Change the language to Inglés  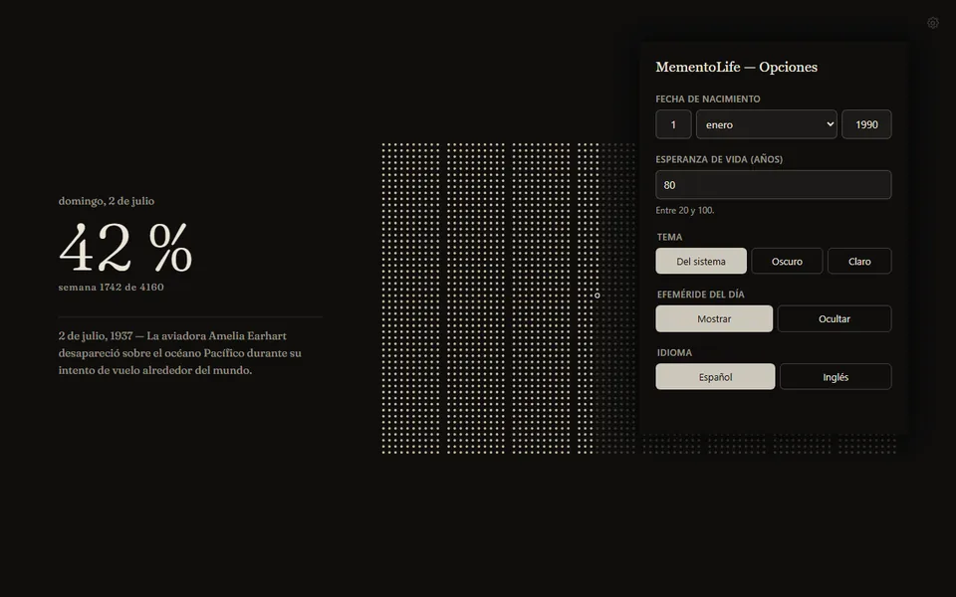pyautogui.click(x=836, y=376)
